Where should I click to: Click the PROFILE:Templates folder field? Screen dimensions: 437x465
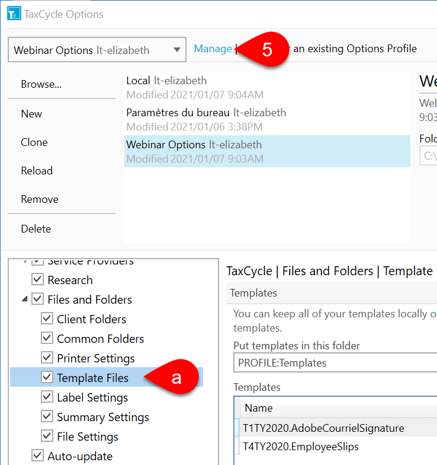click(x=335, y=362)
